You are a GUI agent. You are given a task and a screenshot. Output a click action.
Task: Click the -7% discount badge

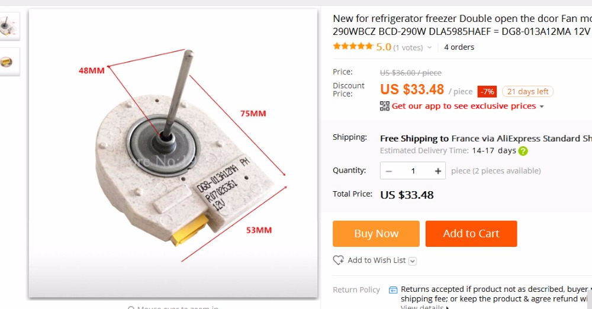tap(487, 92)
